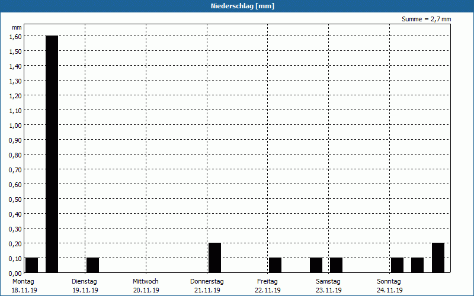The image size is (474, 296).
Task: Click the 0,10 mm bar on Dienstag
Action: point(93,265)
